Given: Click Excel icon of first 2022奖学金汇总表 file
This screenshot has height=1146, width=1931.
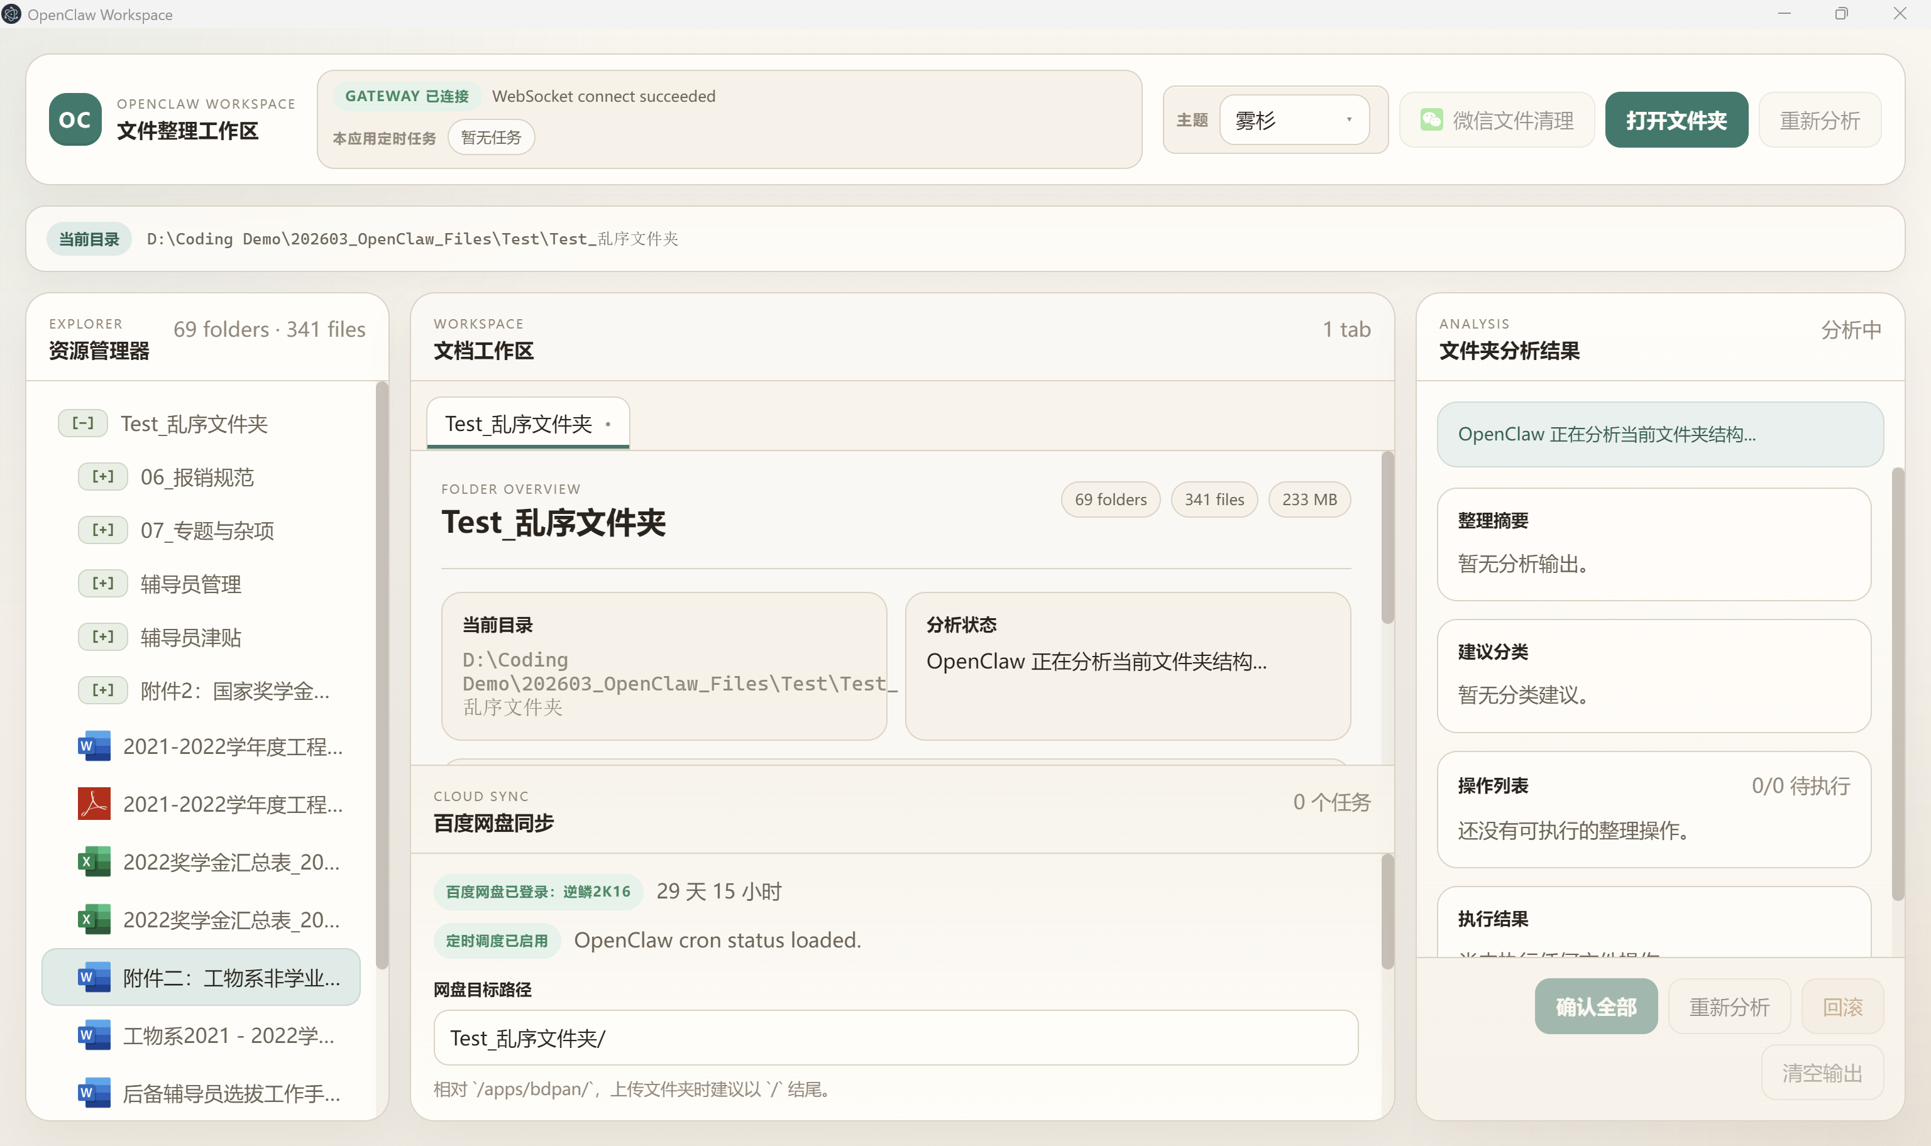Looking at the screenshot, I should (94, 862).
